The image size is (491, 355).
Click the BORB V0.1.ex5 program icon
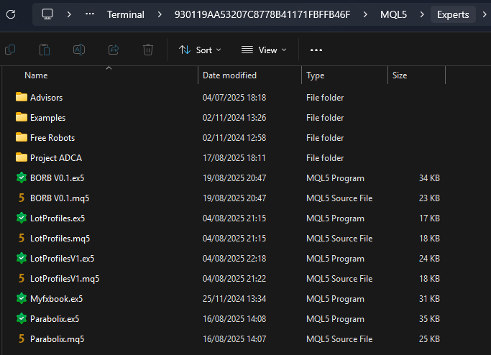tap(22, 177)
